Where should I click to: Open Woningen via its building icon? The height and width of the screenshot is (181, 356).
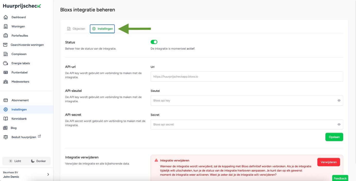pos(5,26)
